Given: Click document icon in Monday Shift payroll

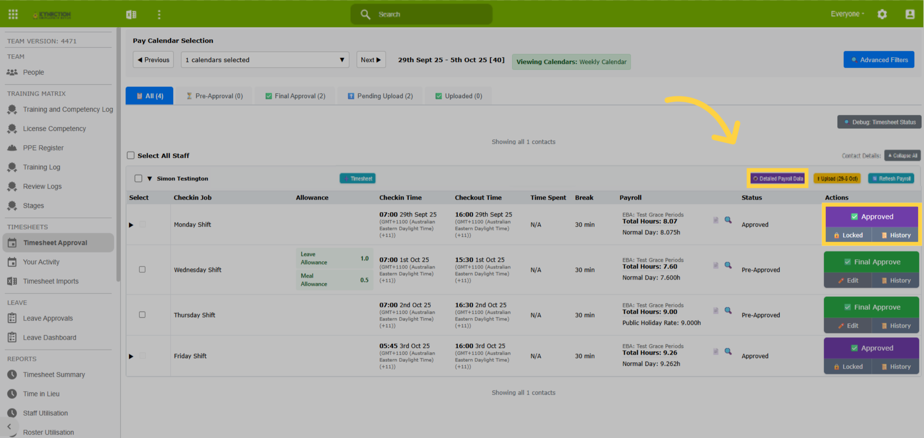Looking at the screenshot, I should point(716,220).
